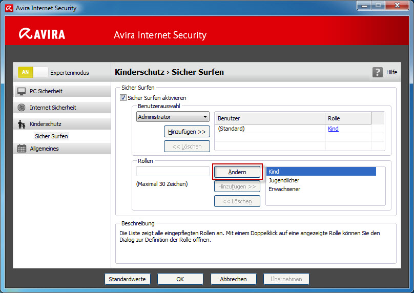Click << Löschen in the Rollen group
414x293 pixels.
click(x=237, y=201)
